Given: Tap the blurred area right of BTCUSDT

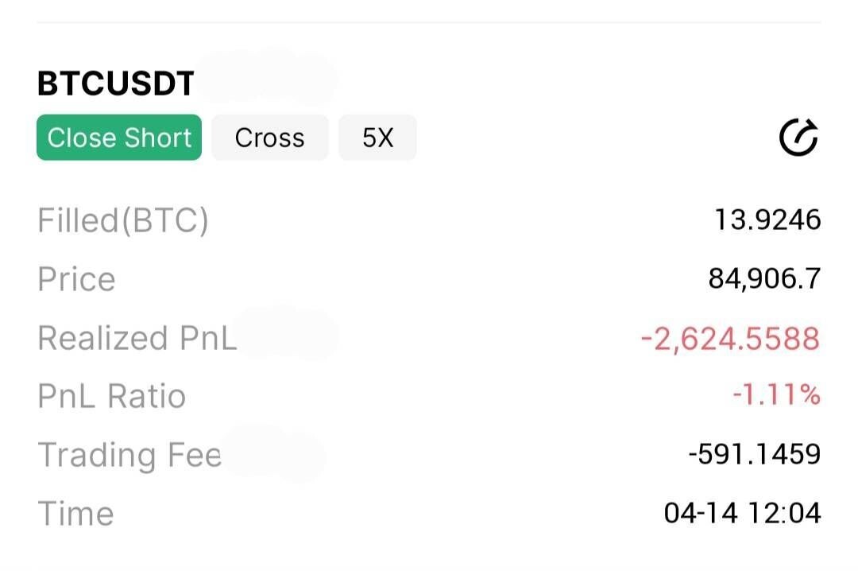Looking at the screenshot, I should pos(266,78).
